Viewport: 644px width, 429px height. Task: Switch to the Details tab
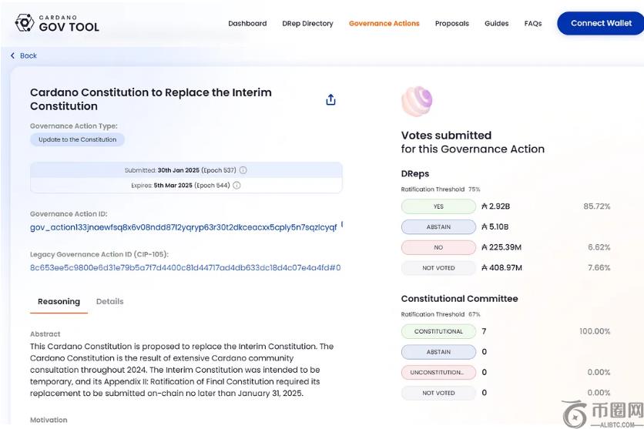(x=109, y=301)
